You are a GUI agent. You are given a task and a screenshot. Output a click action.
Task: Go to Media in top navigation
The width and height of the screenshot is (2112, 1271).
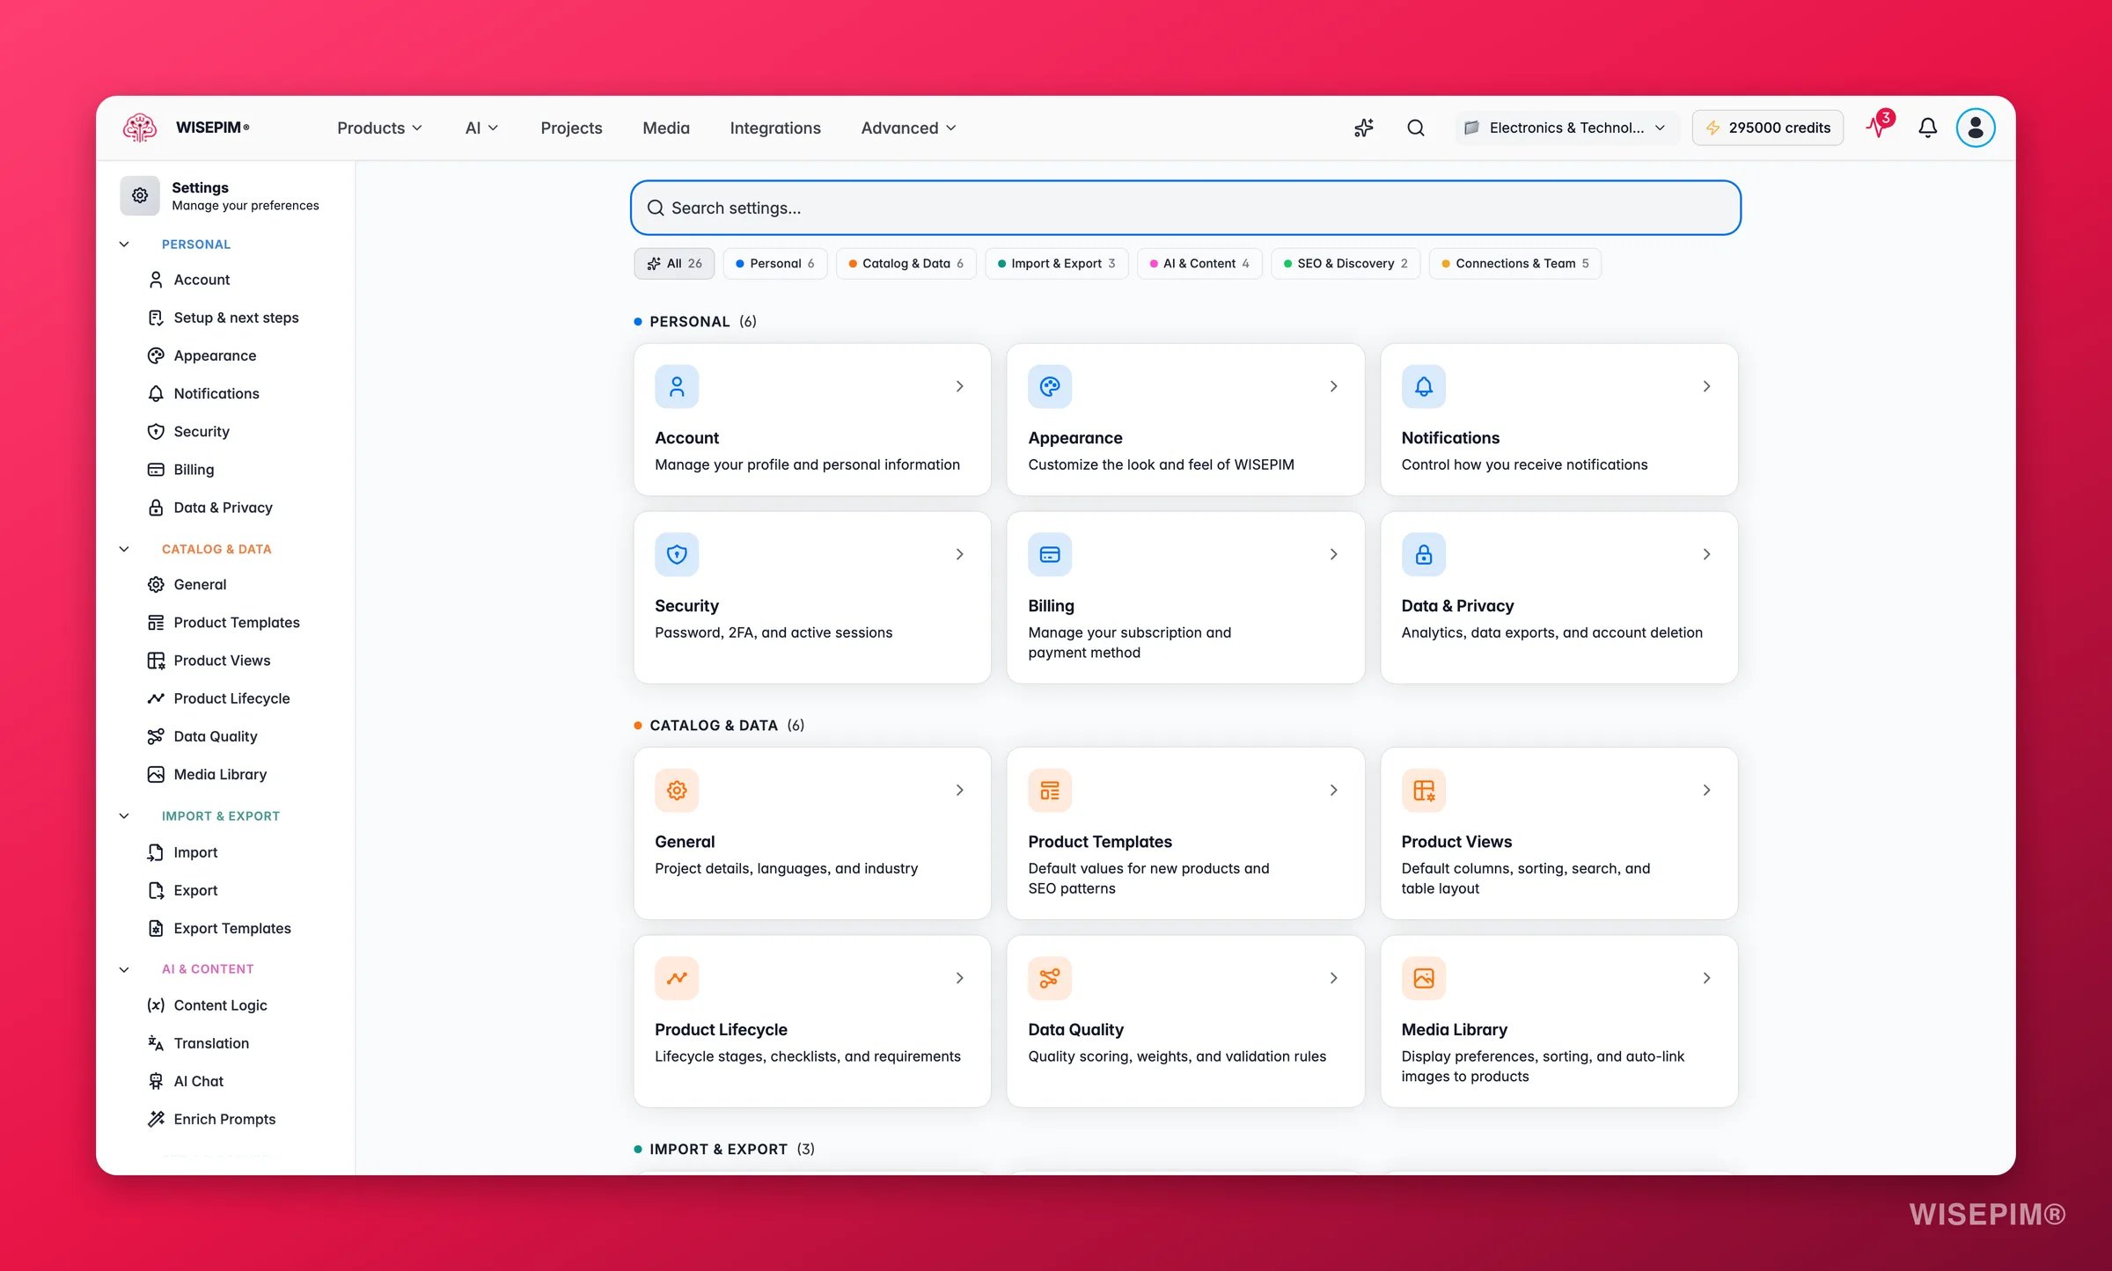(x=666, y=128)
